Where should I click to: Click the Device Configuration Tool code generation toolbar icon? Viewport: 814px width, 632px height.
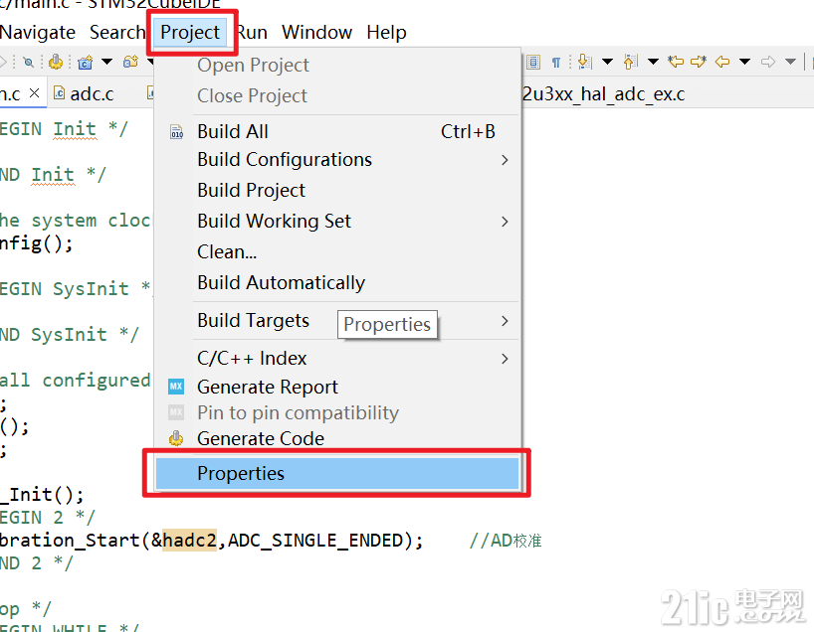56,63
